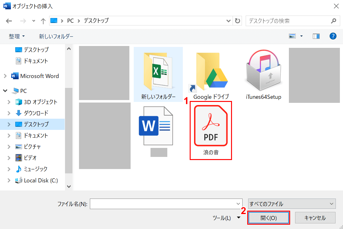343x229 pixels.
Task: Open the view options dropdown arrow
Action: coord(301,36)
